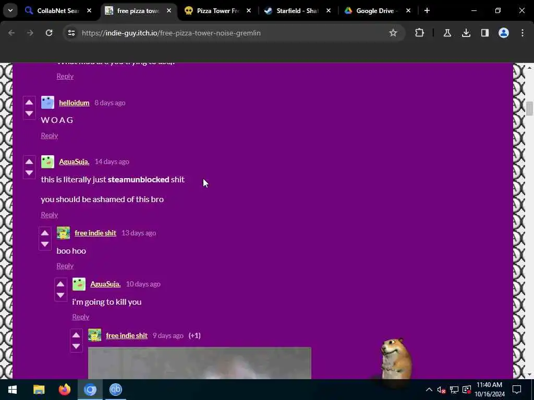
Task: Downvote AguaSuja's 10 days ago comment
Action: (x=60, y=295)
